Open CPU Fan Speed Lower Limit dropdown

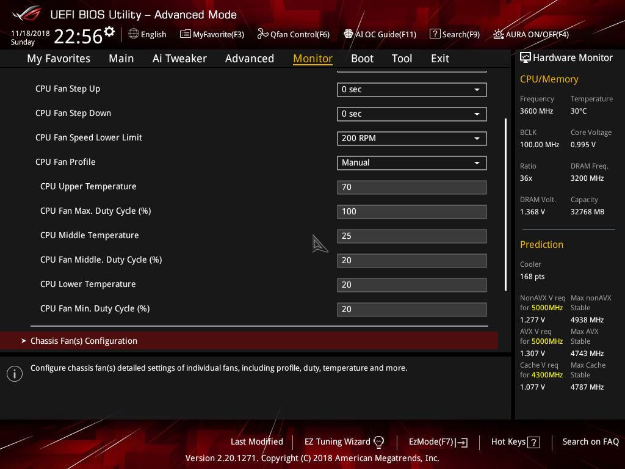pyautogui.click(x=412, y=139)
